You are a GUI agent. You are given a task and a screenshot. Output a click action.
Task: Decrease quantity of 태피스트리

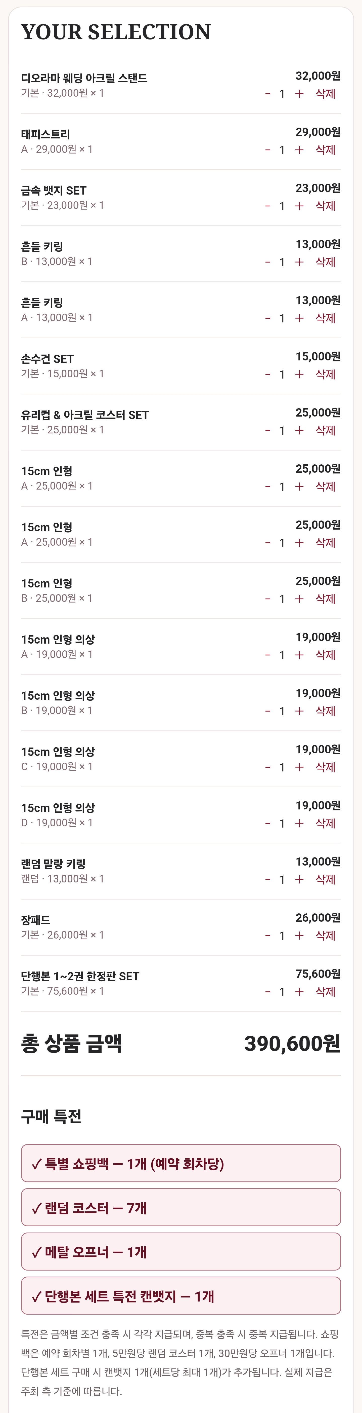268,150
